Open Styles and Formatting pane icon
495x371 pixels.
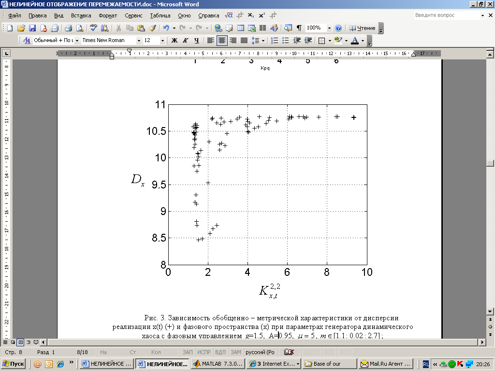27,41
